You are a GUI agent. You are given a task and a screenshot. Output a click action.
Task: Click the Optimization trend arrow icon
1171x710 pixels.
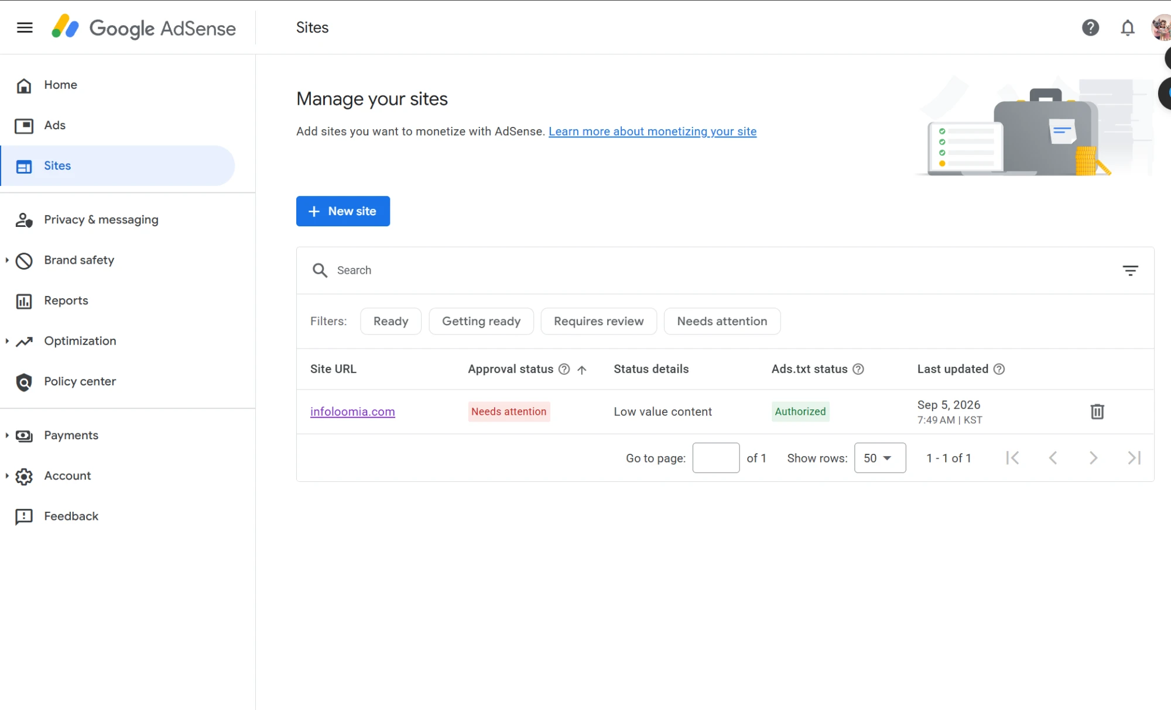click(24, 342)
